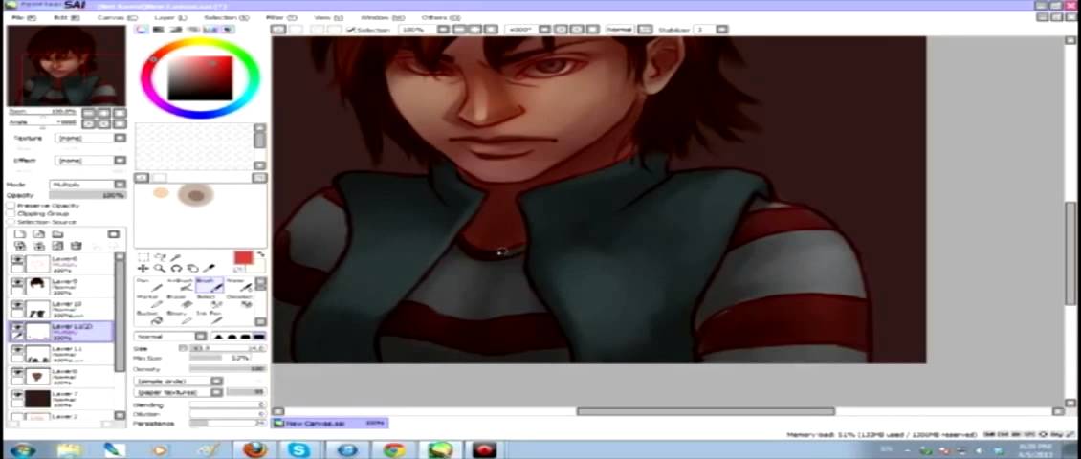The width and height of the screenshot is (1081, 459).
Task: Hide Layer 10 using its eye icon
Action: [x=17, y=305]
